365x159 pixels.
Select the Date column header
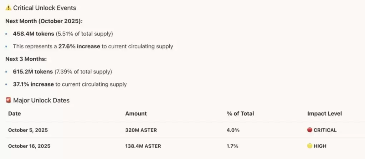14,114
